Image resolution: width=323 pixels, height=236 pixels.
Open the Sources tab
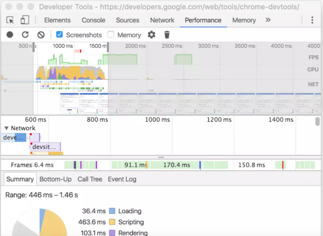127,20
